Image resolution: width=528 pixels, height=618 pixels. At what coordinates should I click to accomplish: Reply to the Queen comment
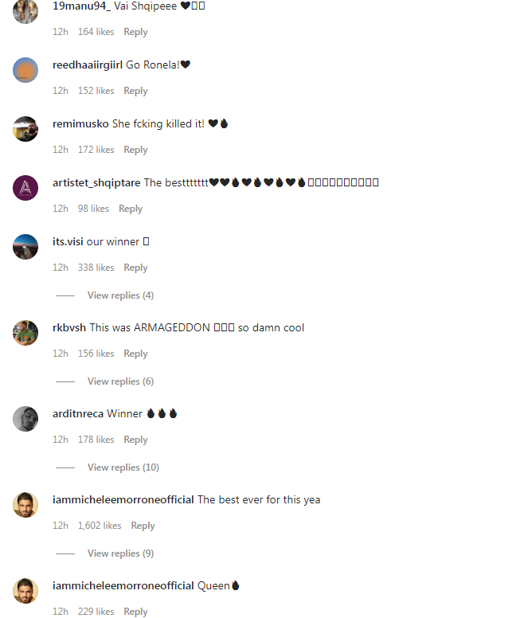(x=135, y=612)
